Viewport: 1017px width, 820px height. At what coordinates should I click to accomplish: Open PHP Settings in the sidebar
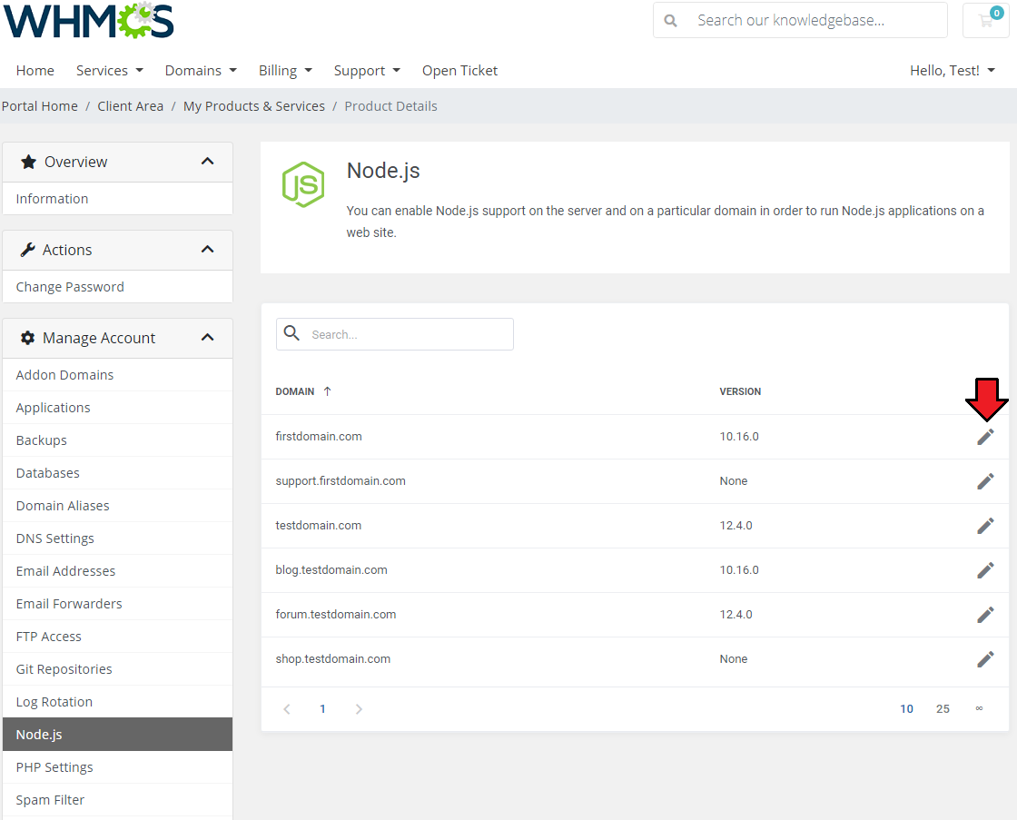click(x=117, y=767)
